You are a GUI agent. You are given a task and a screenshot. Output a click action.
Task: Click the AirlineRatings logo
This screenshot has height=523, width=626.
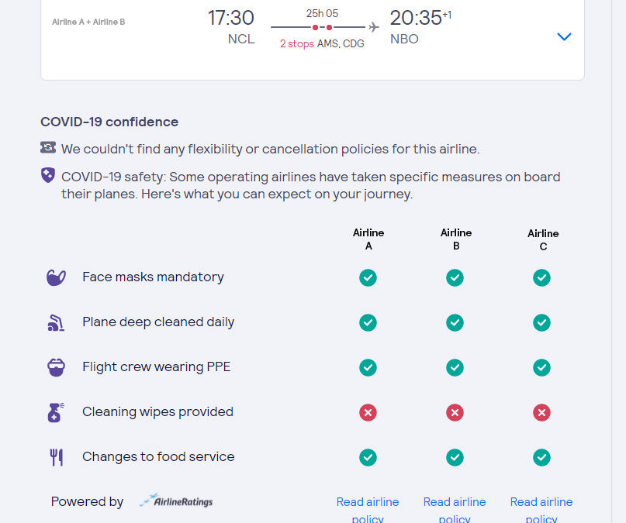[176, 501]
